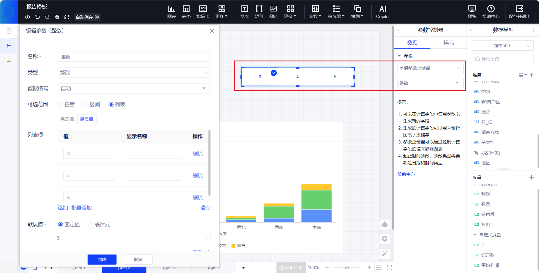Switch to the 动态值 tab
The height and width of the screenshot is (273, 539).
pos(67,119)
